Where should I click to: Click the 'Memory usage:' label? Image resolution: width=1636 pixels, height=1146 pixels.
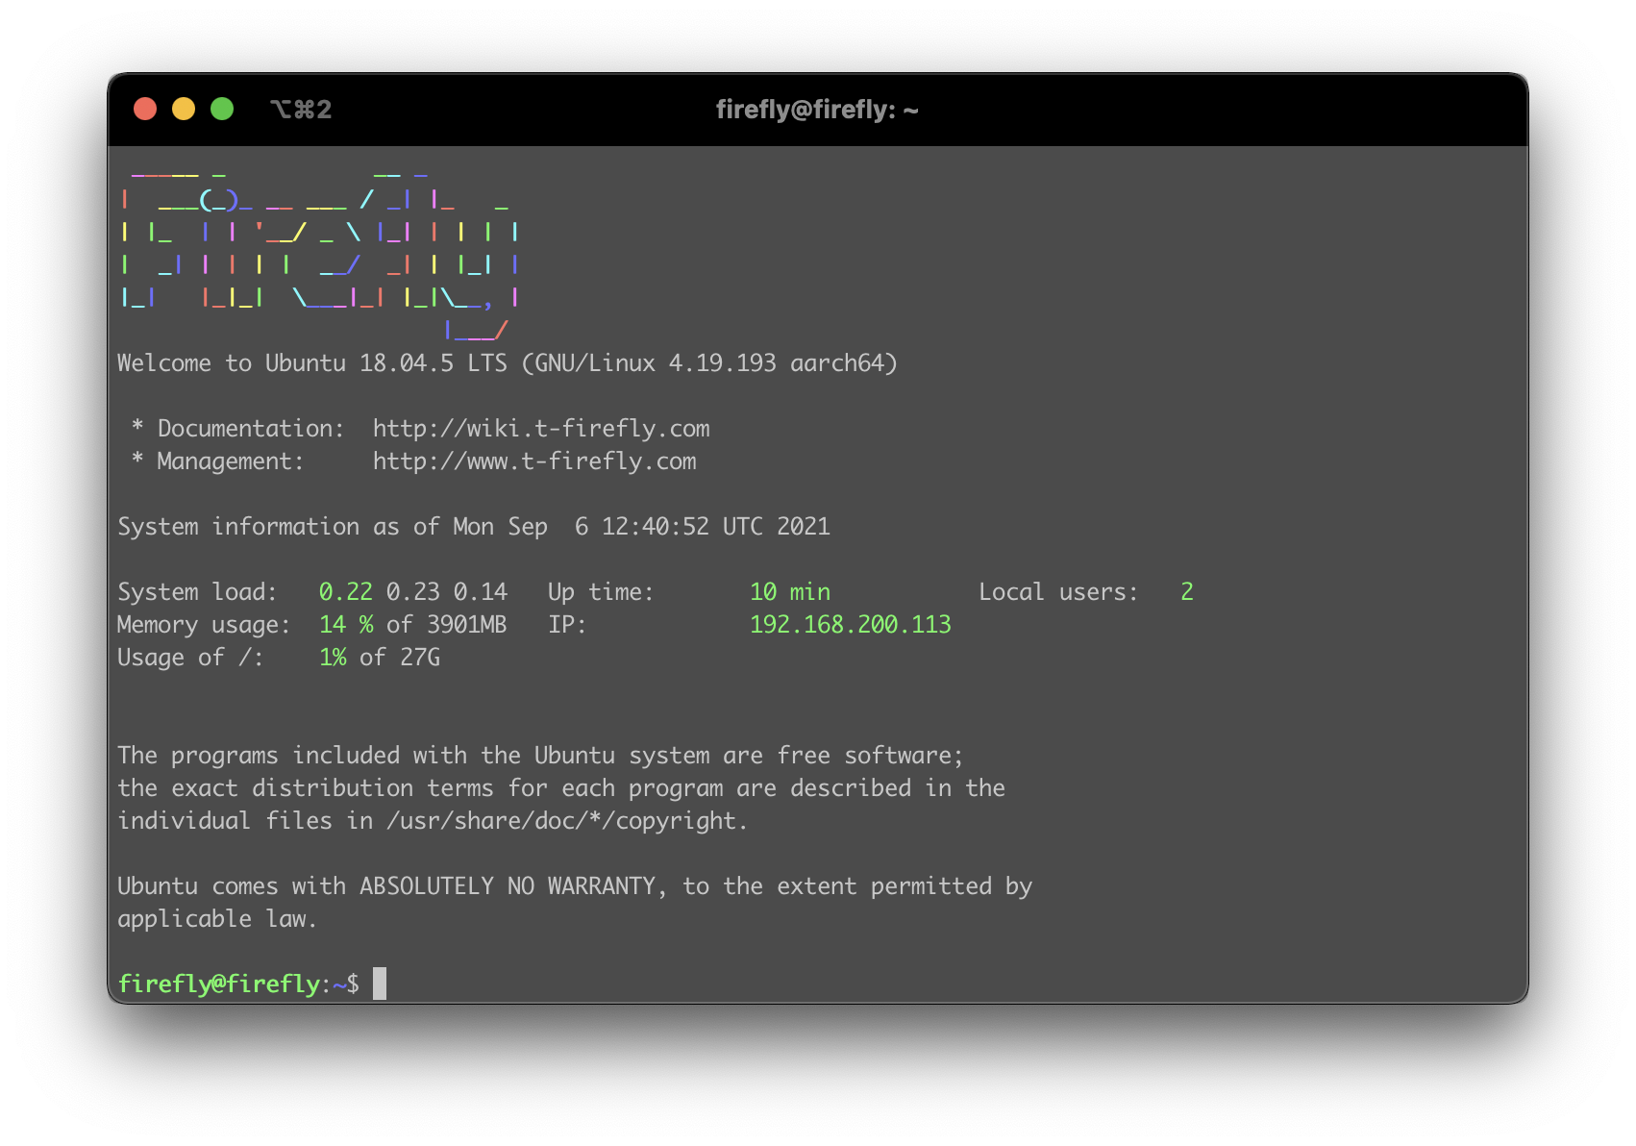click(204, 624)
